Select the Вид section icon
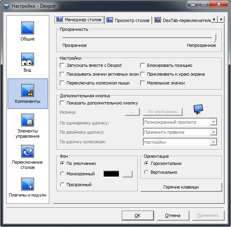The image size is (231, 227). coord(28,59)
